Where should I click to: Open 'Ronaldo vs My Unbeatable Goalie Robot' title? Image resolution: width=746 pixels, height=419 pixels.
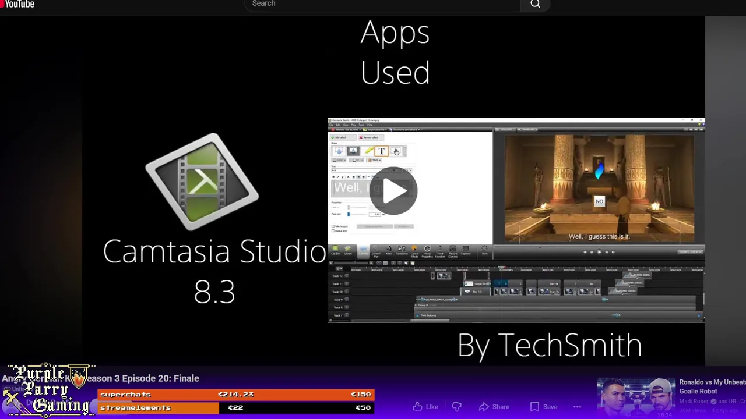pyautogui.click(x=712, y=386)
